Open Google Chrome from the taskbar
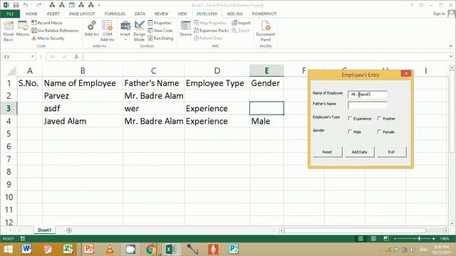This screenshot has width=456, height=256. pyautogui.click(x=150, y=249)
